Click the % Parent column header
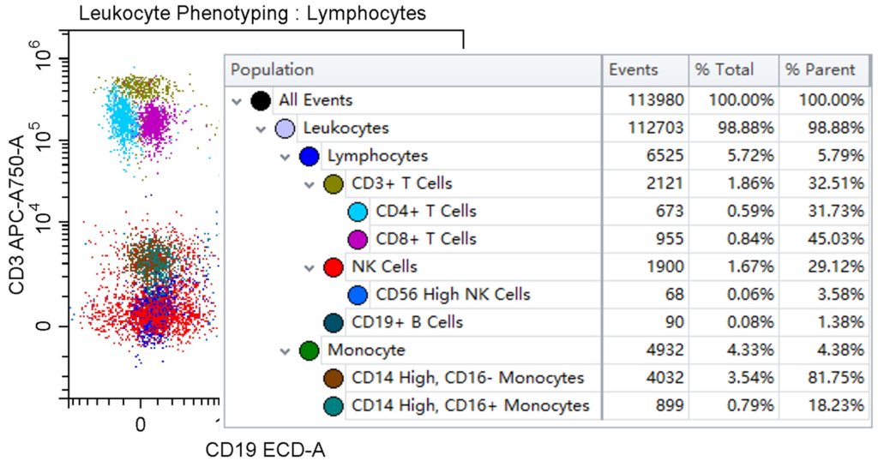This screenshot has height=461, width=878. [821, 70]
